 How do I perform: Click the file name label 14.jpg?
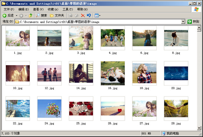(x=81, y=88)
